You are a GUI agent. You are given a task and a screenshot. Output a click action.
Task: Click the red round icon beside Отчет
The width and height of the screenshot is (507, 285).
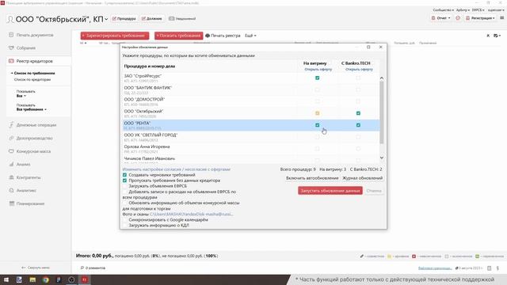[x=458, y=18]
